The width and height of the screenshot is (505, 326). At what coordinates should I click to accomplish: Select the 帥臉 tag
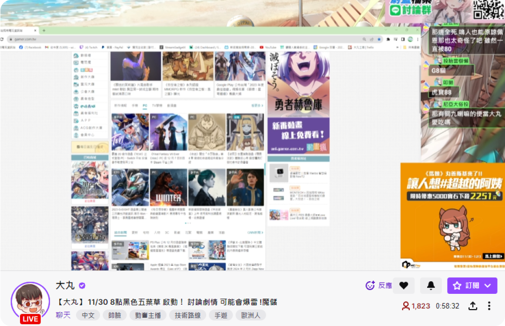114,316
